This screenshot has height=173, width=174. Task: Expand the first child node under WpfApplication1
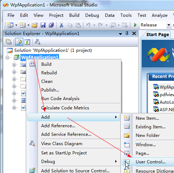click(x=14, y=65)
